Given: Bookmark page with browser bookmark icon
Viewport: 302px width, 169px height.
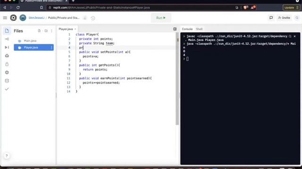Looking at the screenshot, I should 42,8.
